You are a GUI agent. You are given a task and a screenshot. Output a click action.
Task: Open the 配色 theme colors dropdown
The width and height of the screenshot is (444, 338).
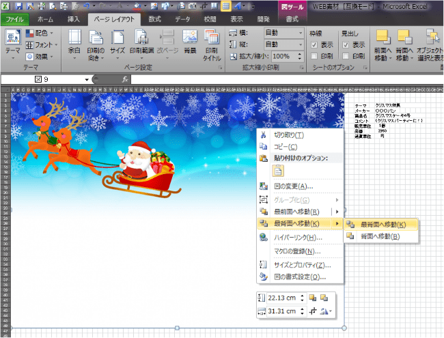coord(40,33)
